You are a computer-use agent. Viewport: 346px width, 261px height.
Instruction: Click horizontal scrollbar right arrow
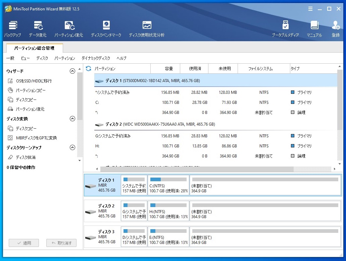[335, 169]
